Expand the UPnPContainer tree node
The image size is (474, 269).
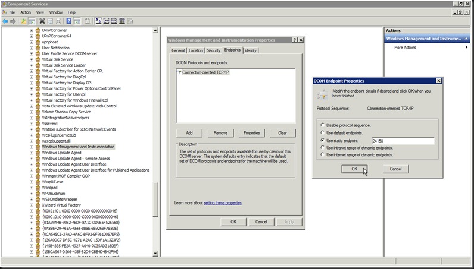pos(32,30)
